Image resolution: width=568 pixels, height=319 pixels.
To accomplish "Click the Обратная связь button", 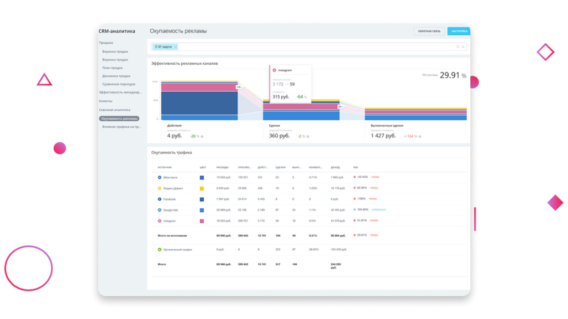I will 429,31.
